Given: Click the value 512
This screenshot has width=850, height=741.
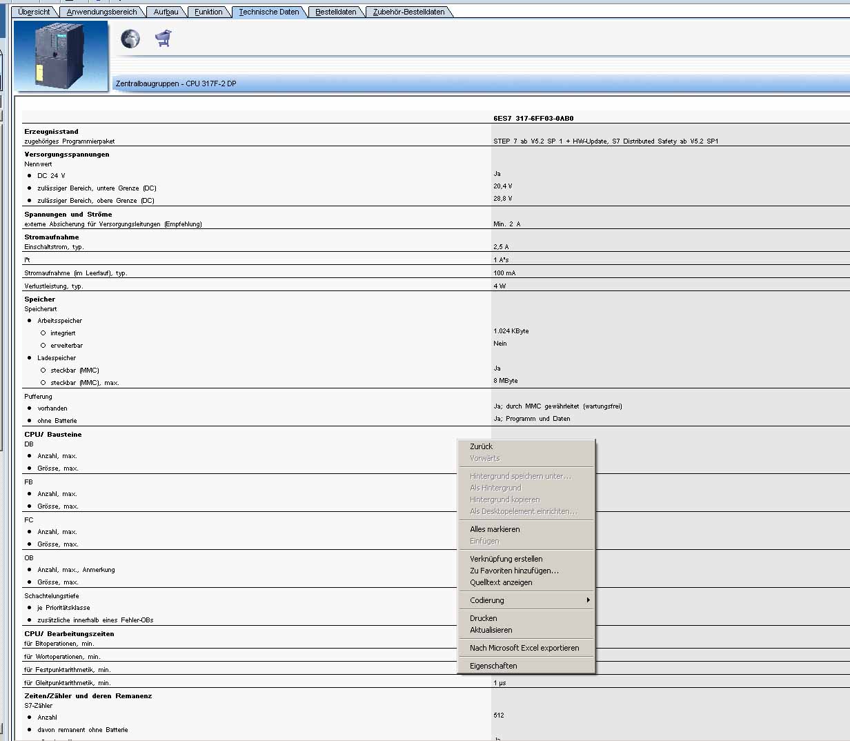Looking at the screenshot, I should [499, 715].
